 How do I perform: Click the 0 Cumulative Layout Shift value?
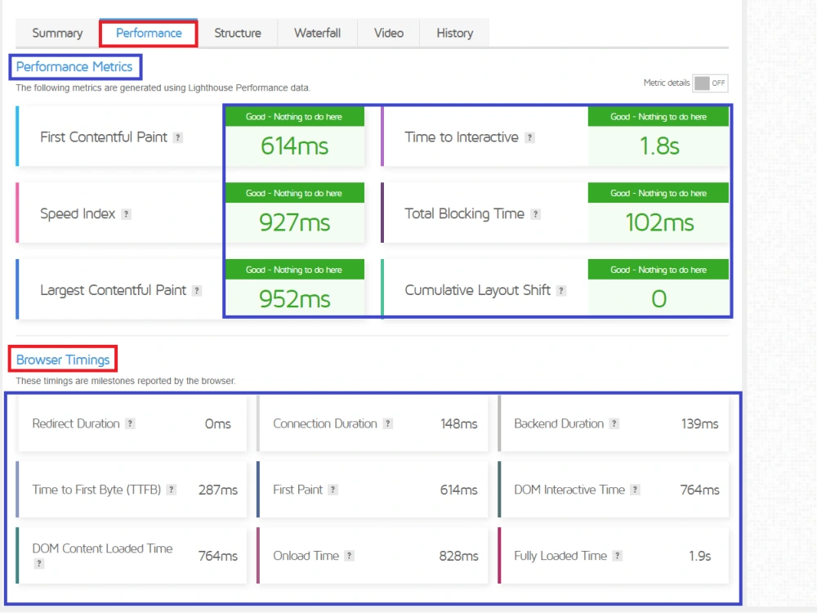659,299
